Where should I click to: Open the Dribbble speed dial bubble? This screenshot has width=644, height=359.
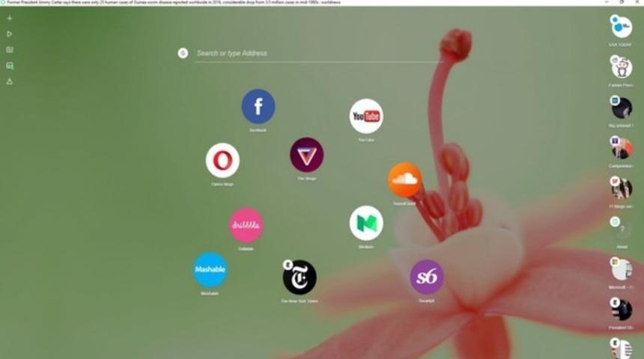(246, 225)
